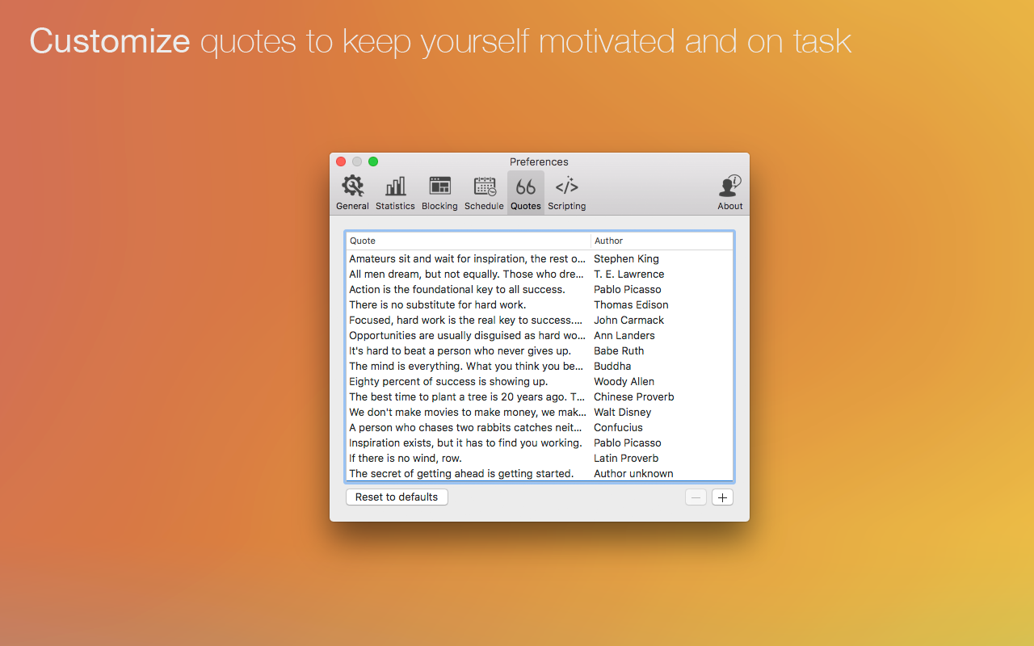Select the Stephen King quote row
The width and height of the screenshot is (1034, 646).
[x=539, y=259]
